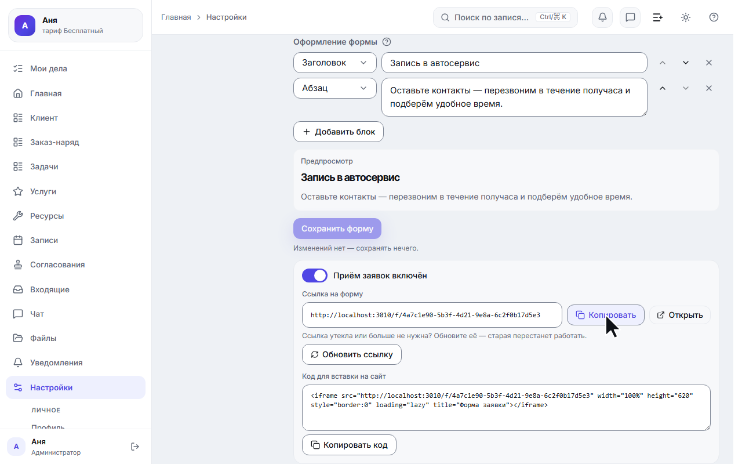Log out using the exit icon
742x464 pixels.
[x=135, y=447]
